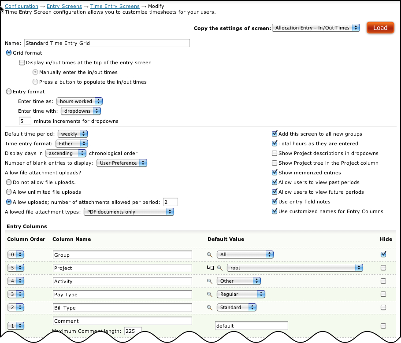
Task: Open Number of blank entries dropdown
Action: coord(122,163)
